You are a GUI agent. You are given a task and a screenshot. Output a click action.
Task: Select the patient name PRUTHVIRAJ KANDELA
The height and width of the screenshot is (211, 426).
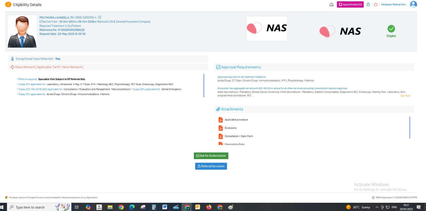[54, 18]
